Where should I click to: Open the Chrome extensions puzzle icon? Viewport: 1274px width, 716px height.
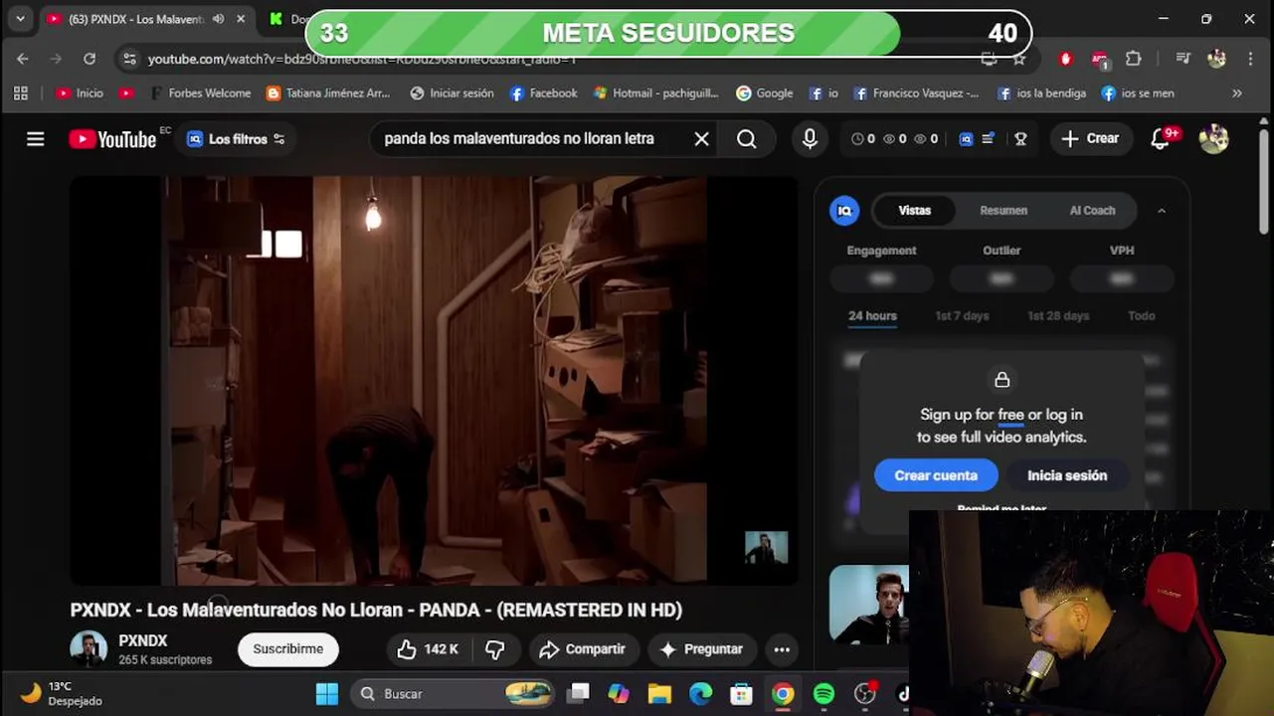1134,59
